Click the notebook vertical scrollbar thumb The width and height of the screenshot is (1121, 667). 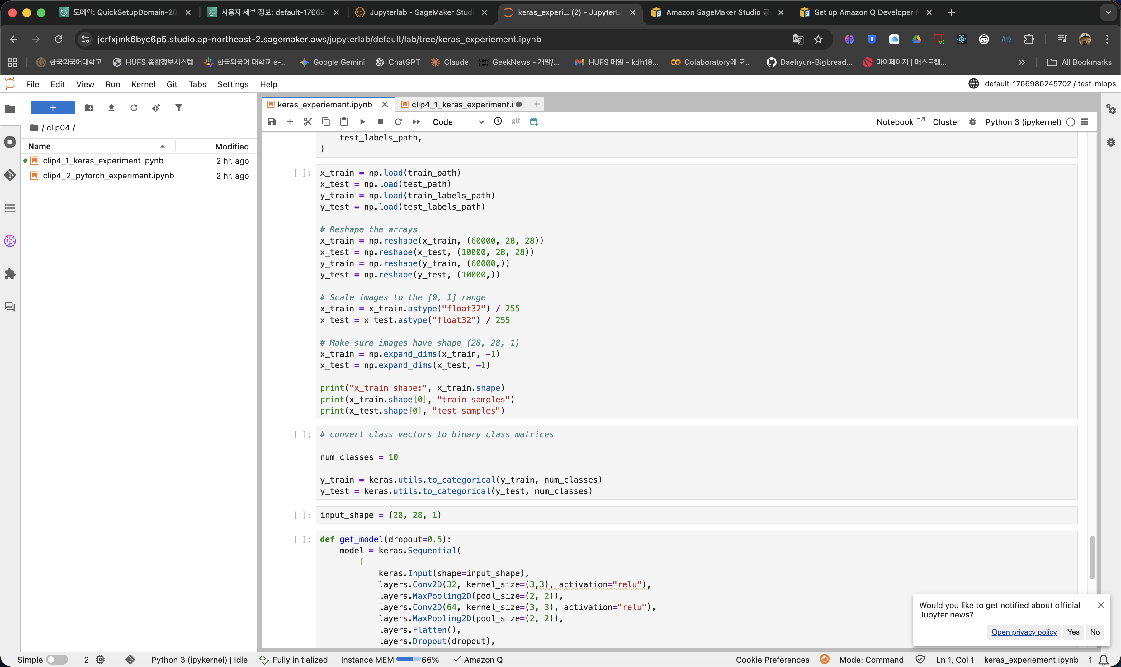[1092, 557]
